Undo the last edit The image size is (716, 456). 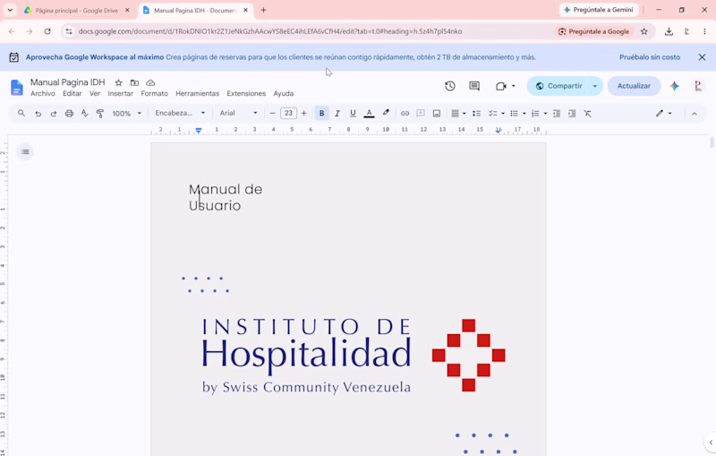pyautogui.click(x=38, y=113)
